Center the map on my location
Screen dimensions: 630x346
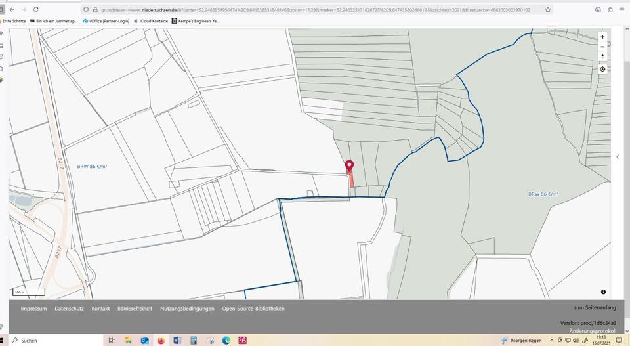[602, 69]
